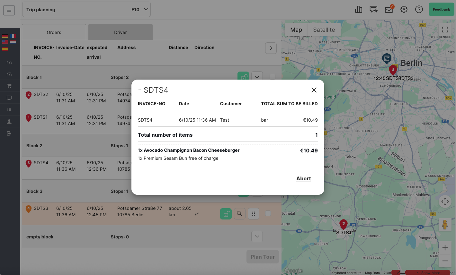456x275 pixels.
Task: Click the Block 3 header label
Action: pos(34,191)
